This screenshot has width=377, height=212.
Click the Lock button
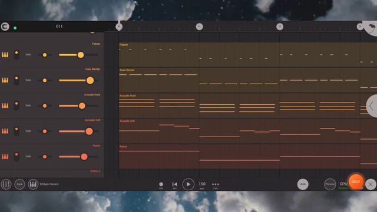pos(19,184)
